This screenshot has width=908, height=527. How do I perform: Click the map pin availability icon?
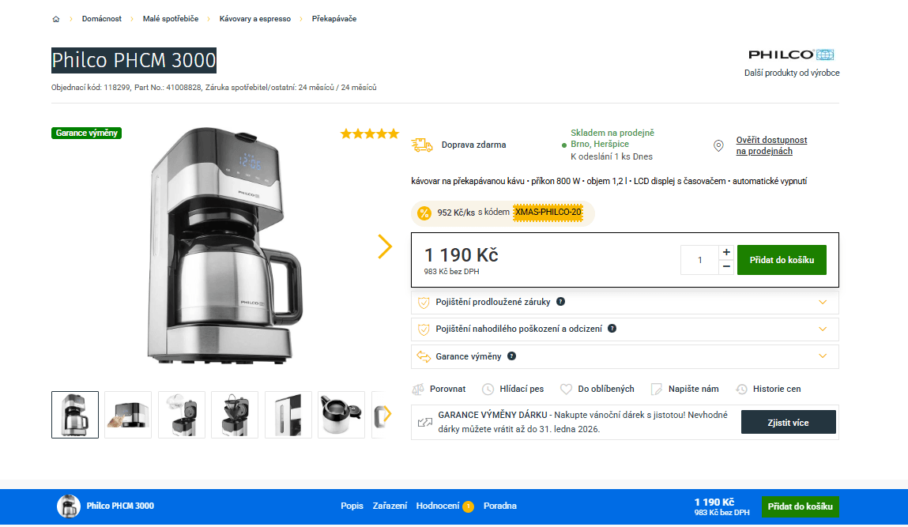coord(718,145)
